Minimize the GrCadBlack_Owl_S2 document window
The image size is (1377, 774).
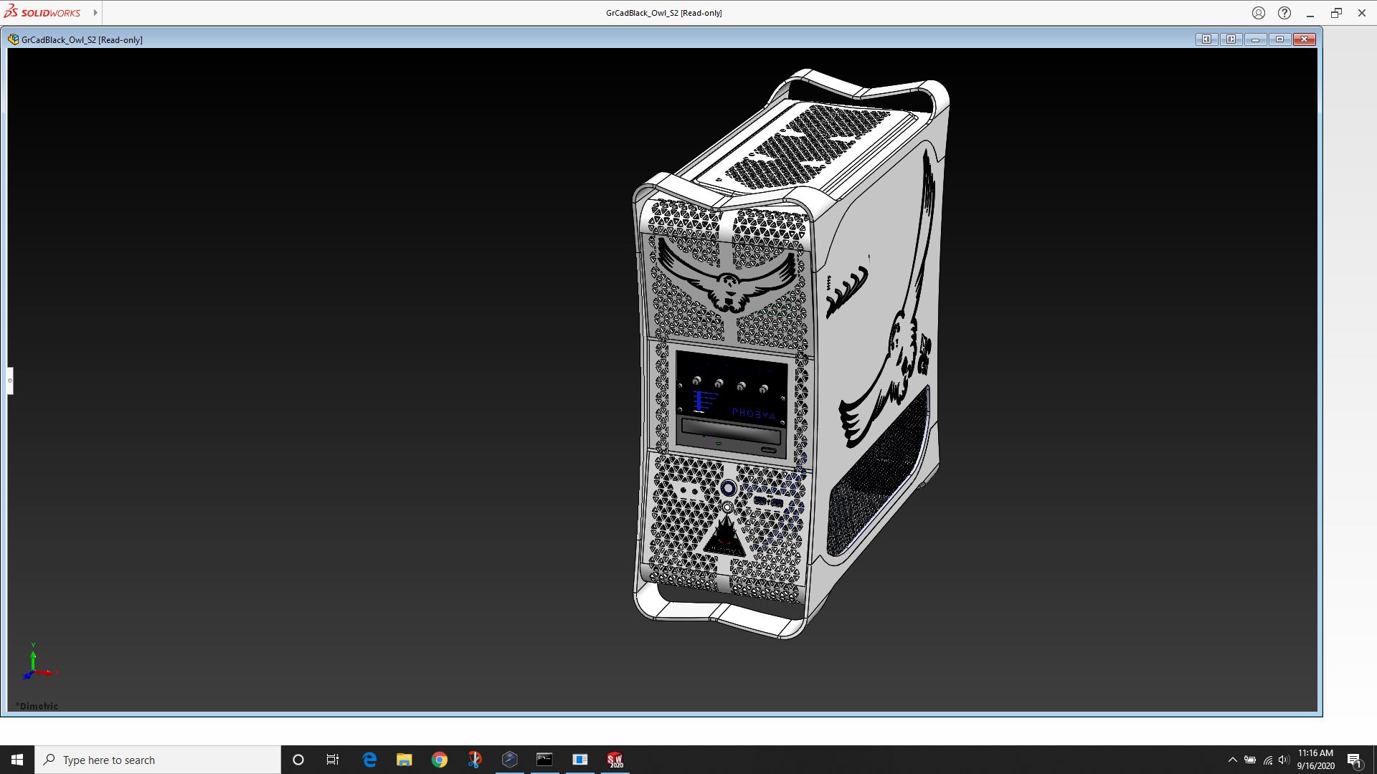(x=1255, y=39)
